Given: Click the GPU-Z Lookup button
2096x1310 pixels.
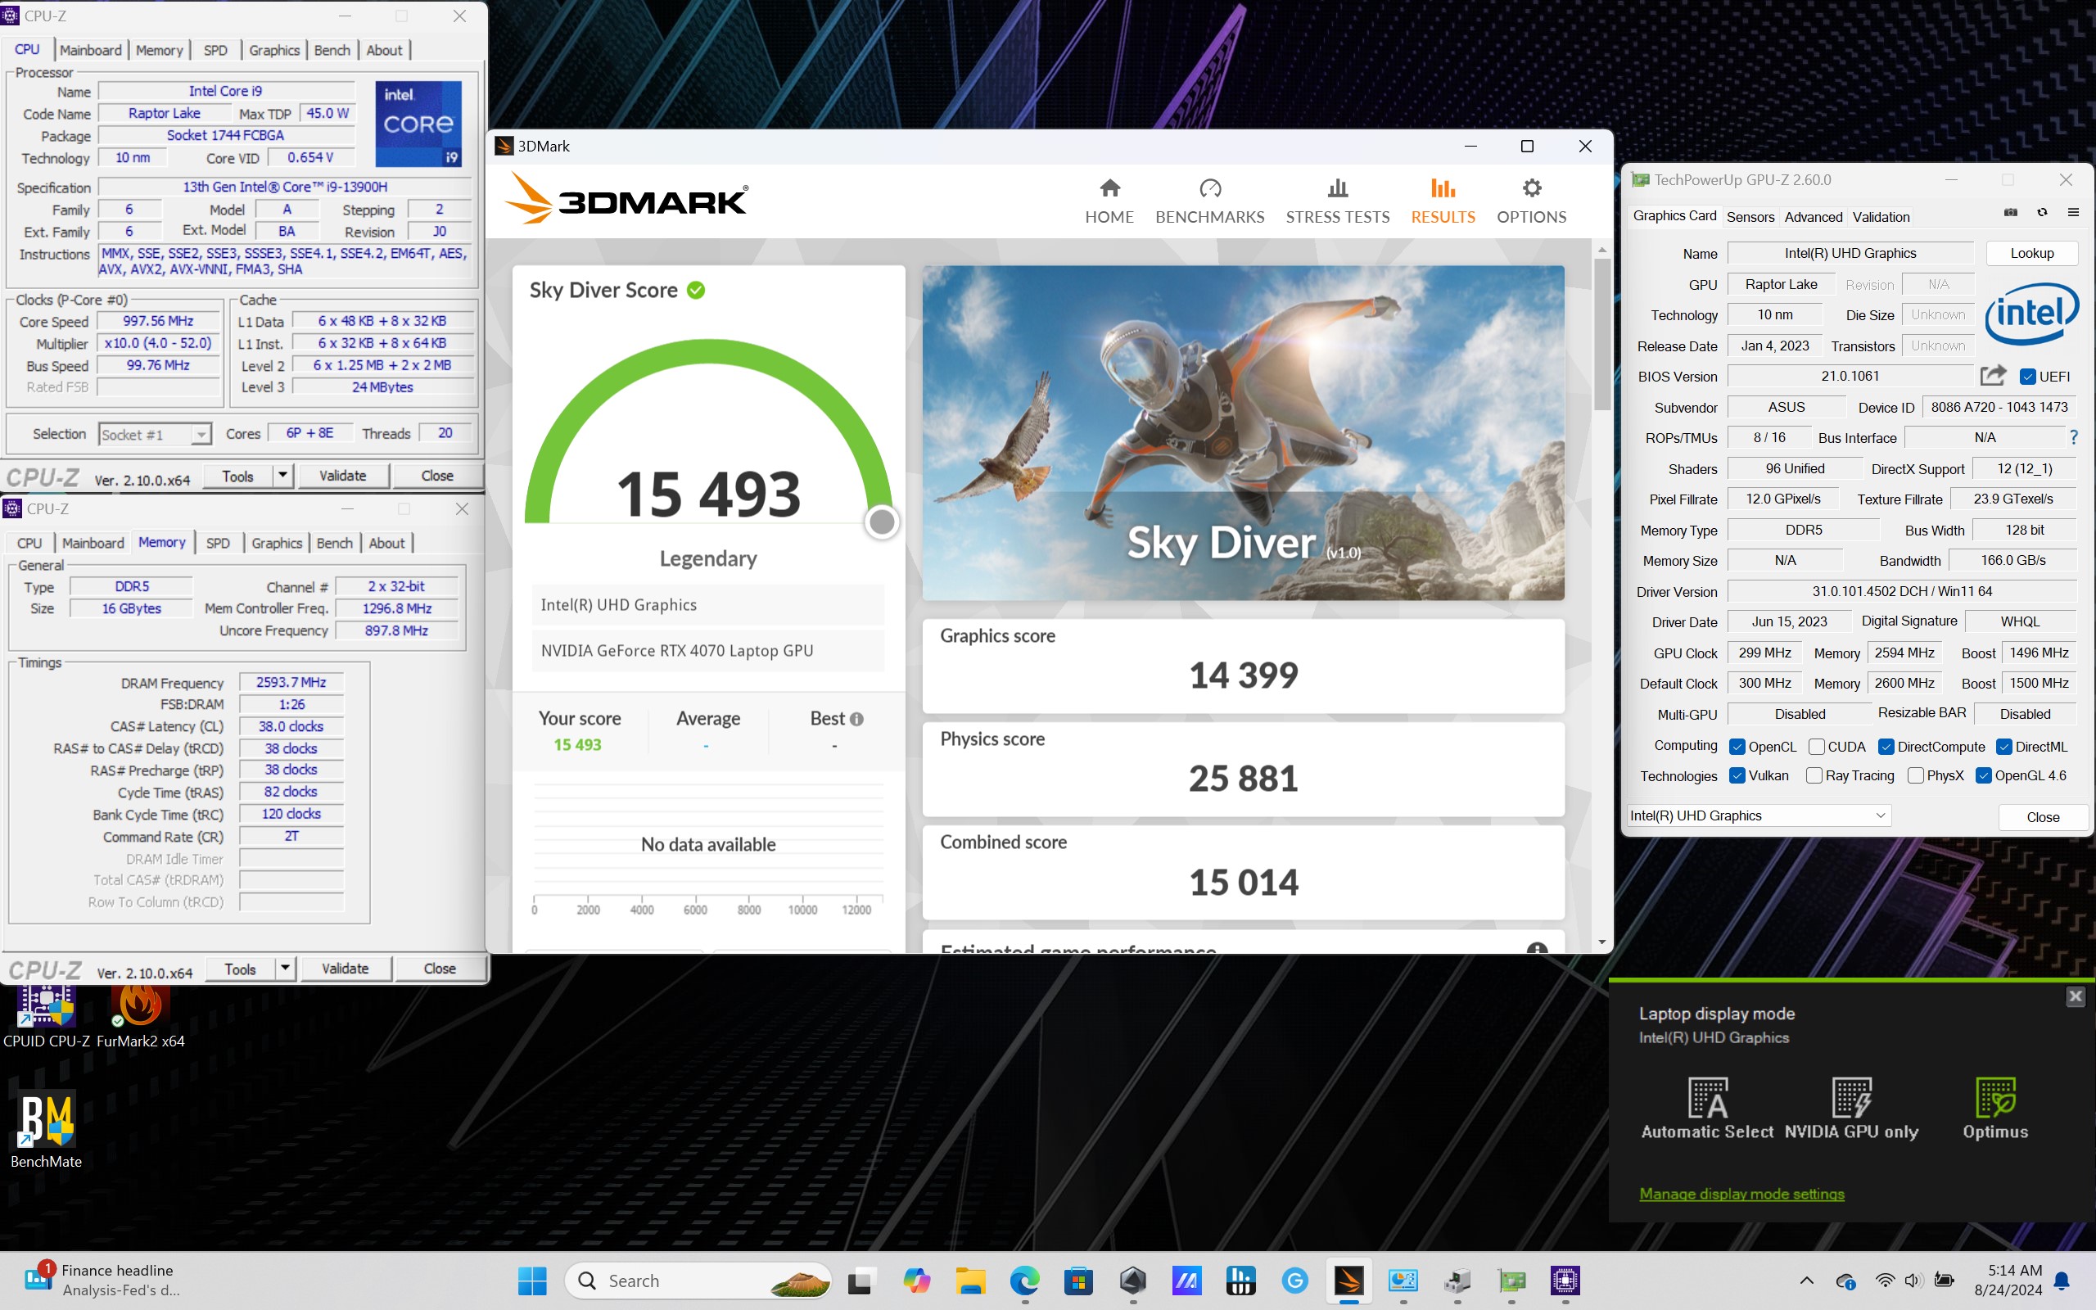Looking at the screenshot, I should pos(2031,253).
